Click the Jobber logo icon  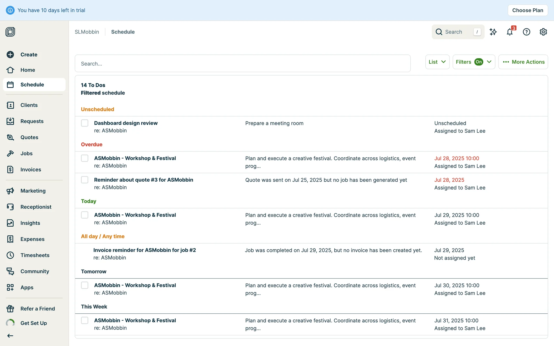(x=10, y=32)
